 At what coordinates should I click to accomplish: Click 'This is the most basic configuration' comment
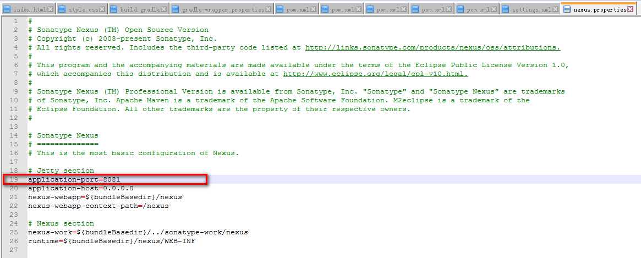click(133, 153)
